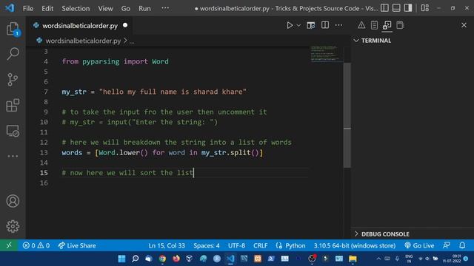
Task: Show hidden system tray icons chevron
Action: tap(378, 259)
